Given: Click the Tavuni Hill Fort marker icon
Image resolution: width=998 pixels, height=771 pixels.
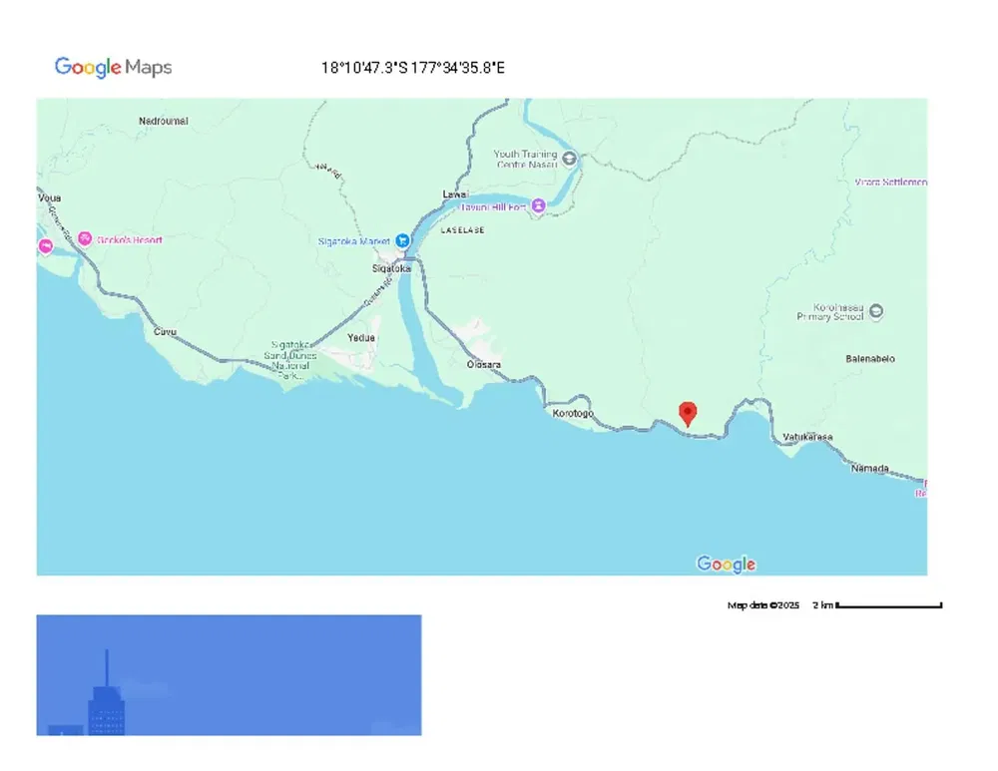Looking at the screenshot, I should [x=538, y=206].
